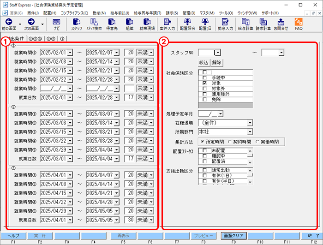The image size is (323, 245).
Task: Click the 絞込 filter button
Action: pyautogui.click(x=204, y=62)
